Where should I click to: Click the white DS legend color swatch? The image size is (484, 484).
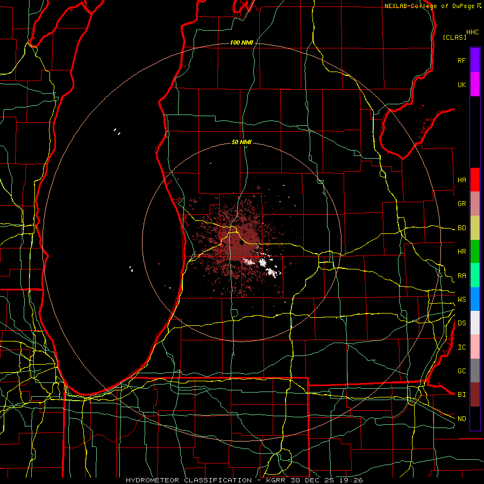pyautogui.click(x=475, y=323)
